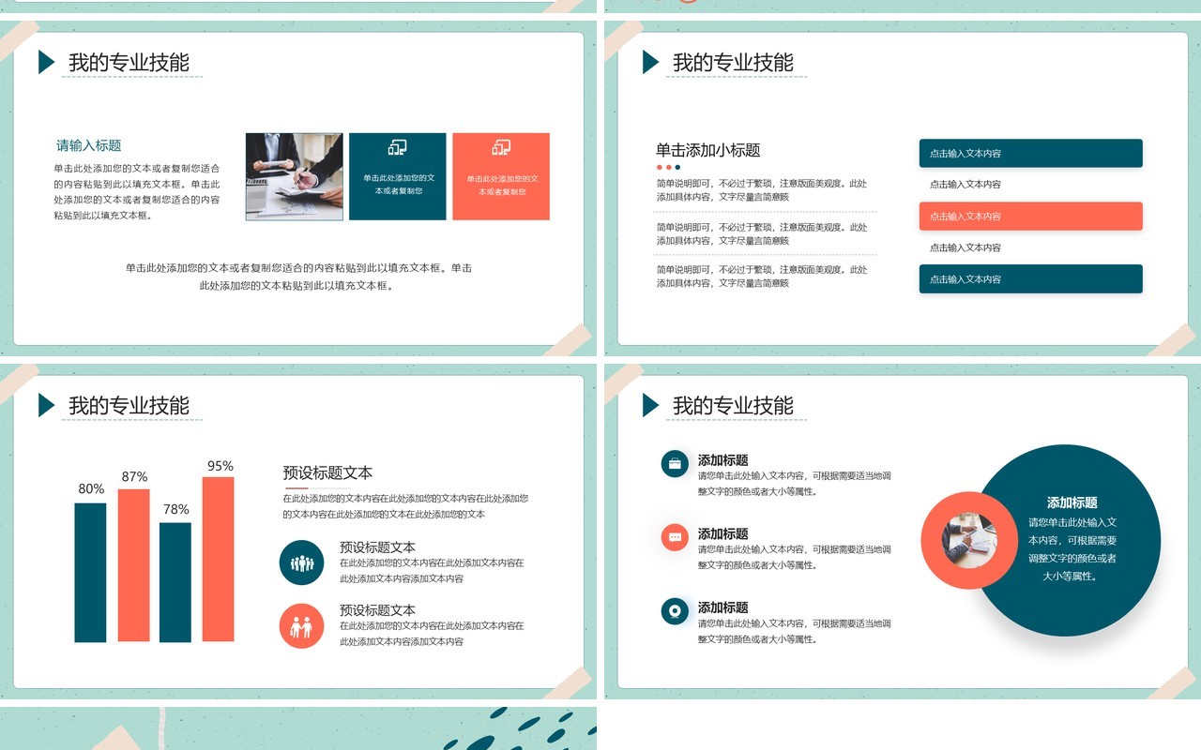Viewport: 1201px width, 750px height.
Task: Click the coral '点击输入文本内容' bar
Action: 1030,217
